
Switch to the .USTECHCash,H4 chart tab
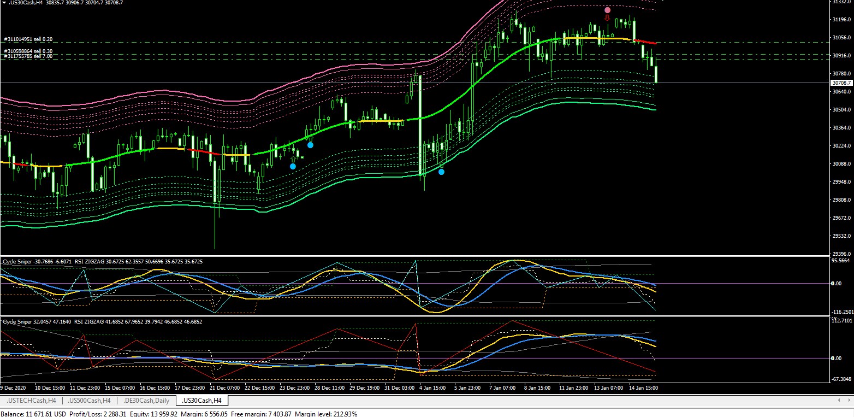coord(31,401)
